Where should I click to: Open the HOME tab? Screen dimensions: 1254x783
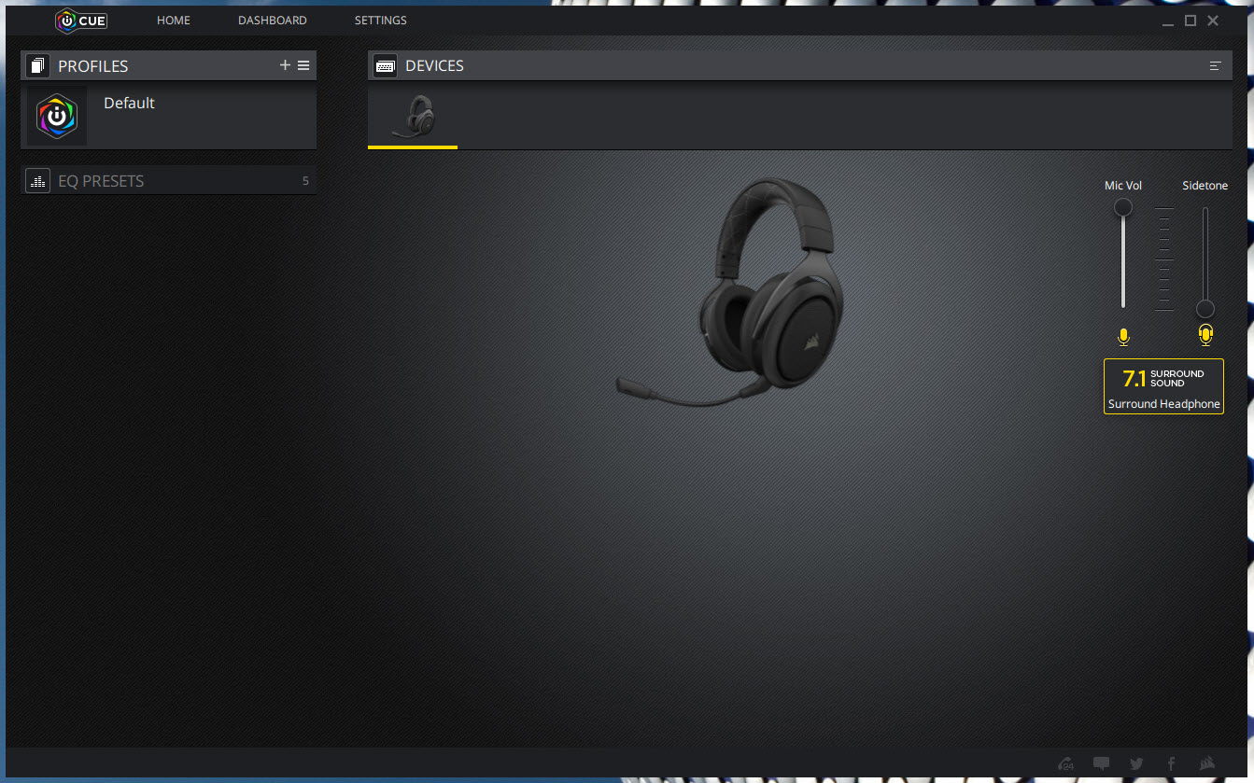point(174,21)
